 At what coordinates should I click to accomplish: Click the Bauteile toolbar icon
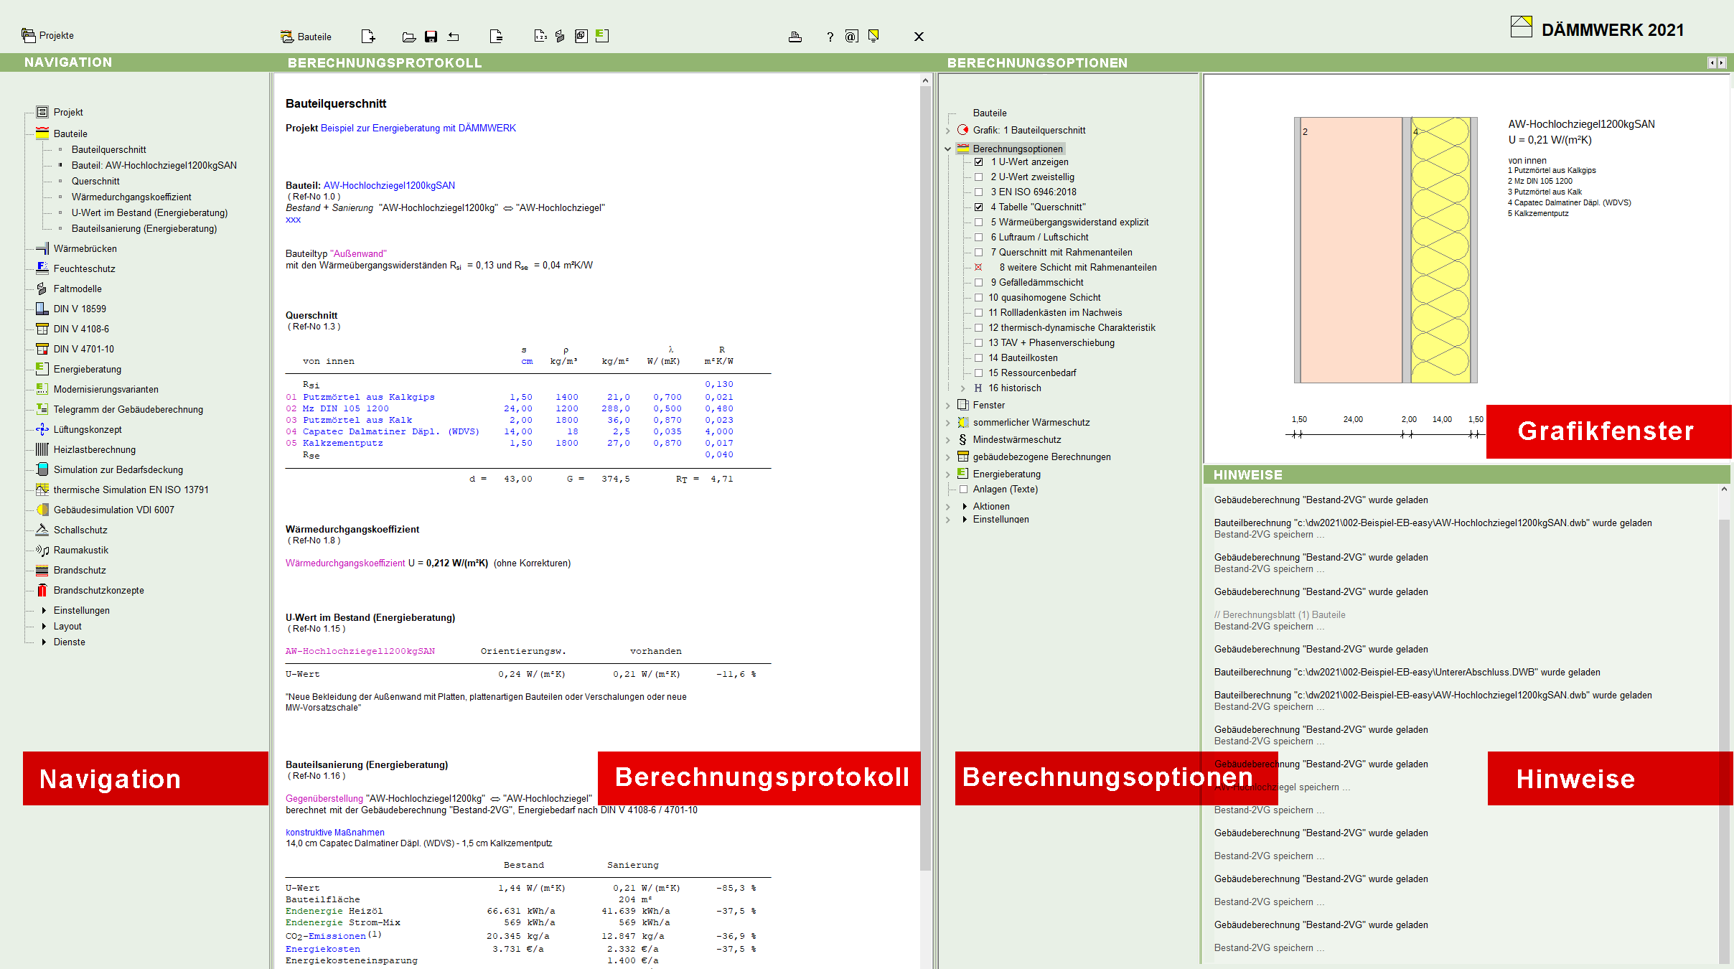pyautogui.click(x=287, y=37)
